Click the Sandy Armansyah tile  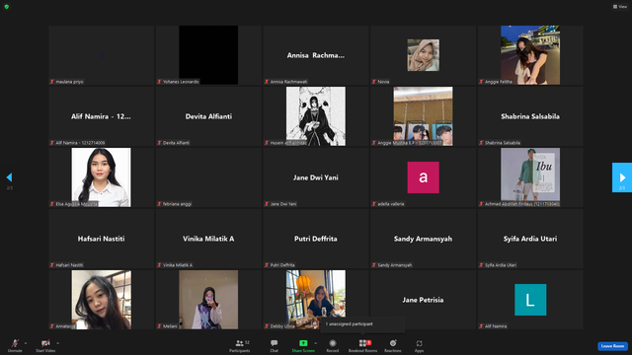pos(423,239)
